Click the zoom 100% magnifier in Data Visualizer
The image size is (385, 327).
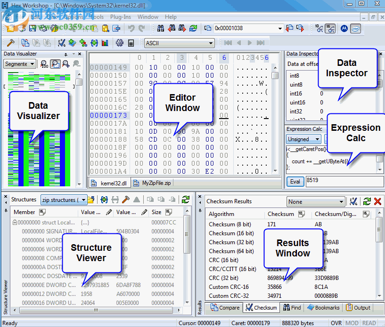(x=44, y=64)
